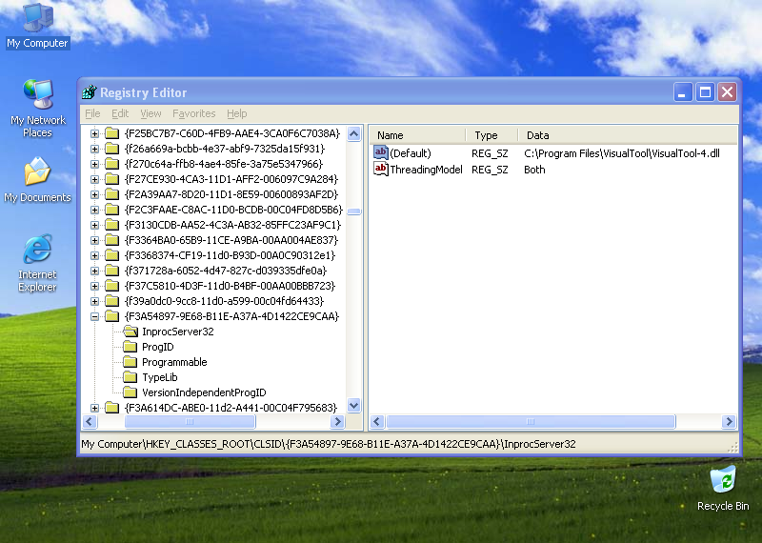Click the open InprocServer32 folder icon
The width and height of the screenshot is (762, 543).
[x=130, y=332]
